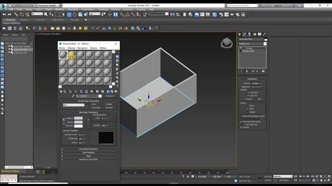The image size is (332, 186).
Task: Switch to the Freeform ribbon tab
Action: click(24, 20)
